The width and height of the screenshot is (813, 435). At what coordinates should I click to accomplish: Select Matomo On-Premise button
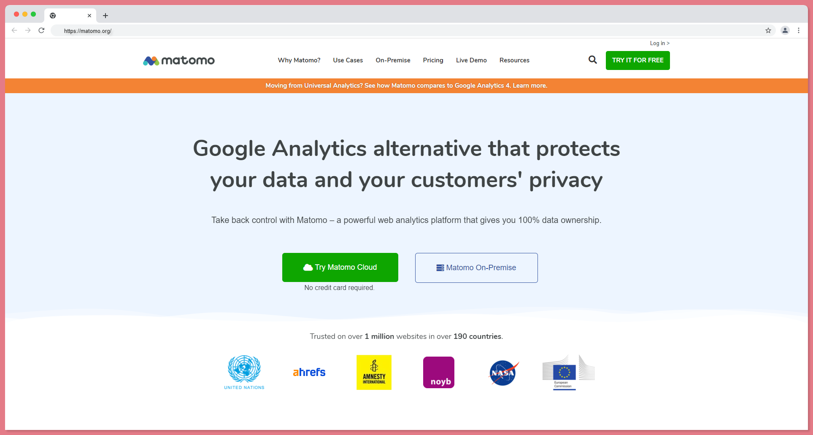[x=476, y=268]
